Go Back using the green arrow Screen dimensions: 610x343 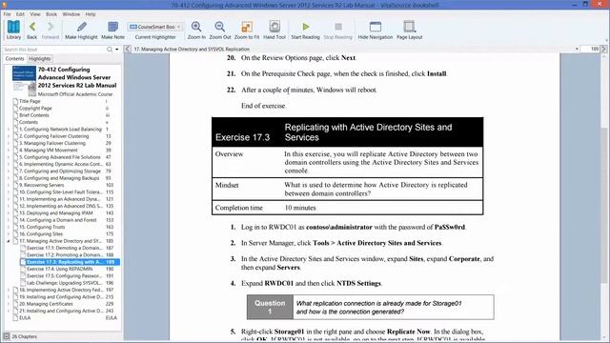point(31,30)
